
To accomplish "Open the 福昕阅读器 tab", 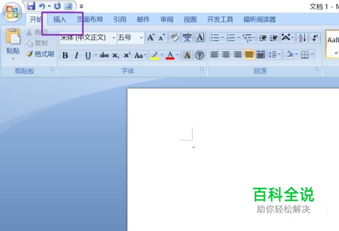I will [260, 20].
